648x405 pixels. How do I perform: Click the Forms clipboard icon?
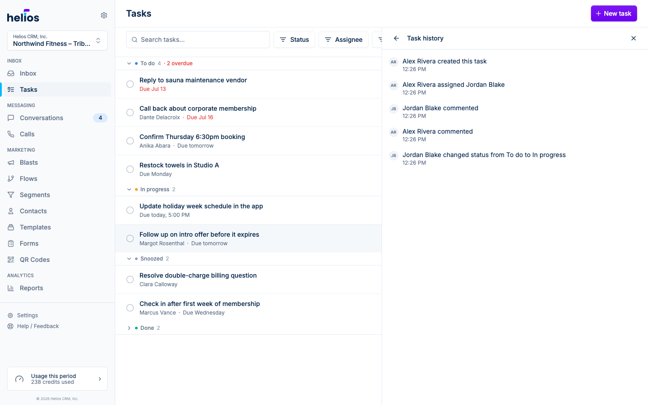pyautogui.click(x=11, y=243)
